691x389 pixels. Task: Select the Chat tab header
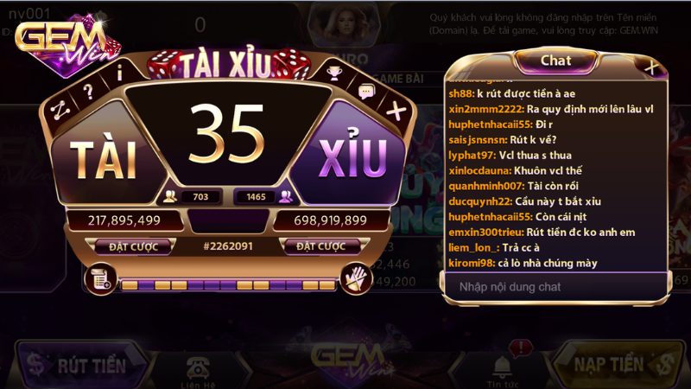click(555, 61)
